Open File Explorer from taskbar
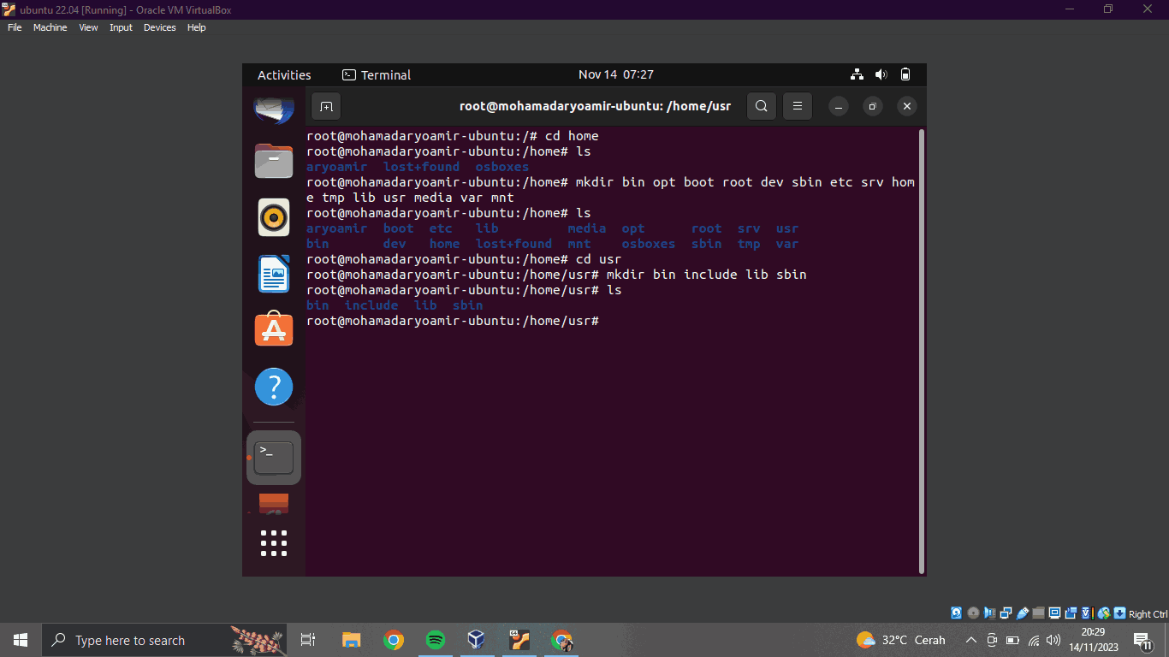The width and height of the screenshot is (1169, 657). [352, 640]
